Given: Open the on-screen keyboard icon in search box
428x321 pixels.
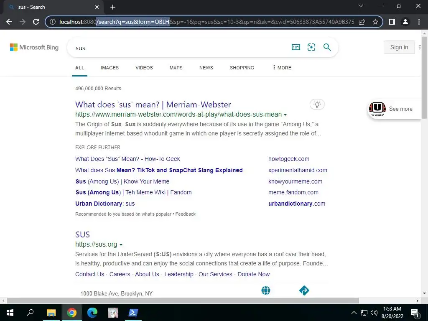Looking at the screenshot, I should (296, 47).
